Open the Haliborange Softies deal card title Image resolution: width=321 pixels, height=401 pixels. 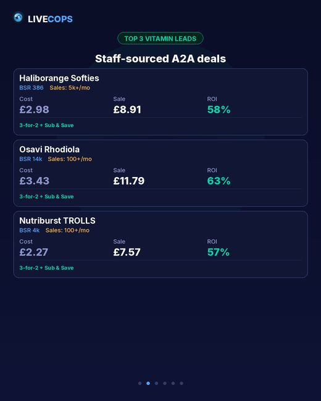(x=59, y=78)
